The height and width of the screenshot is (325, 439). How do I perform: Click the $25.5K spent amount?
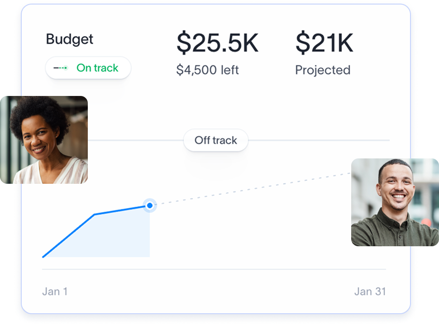tap(217, 43)
